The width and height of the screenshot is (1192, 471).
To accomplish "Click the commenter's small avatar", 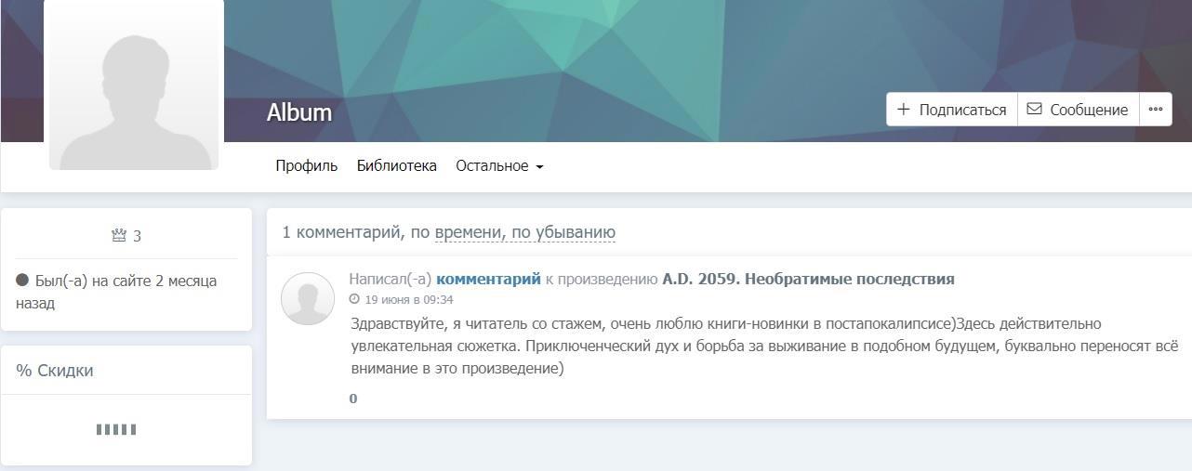I will pyautogui.click(x=308, y=298).
